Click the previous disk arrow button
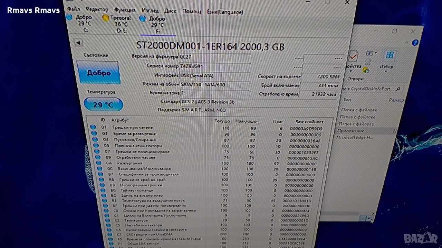Viewport: 442px width, 248px height. click(x=78, y=43)
